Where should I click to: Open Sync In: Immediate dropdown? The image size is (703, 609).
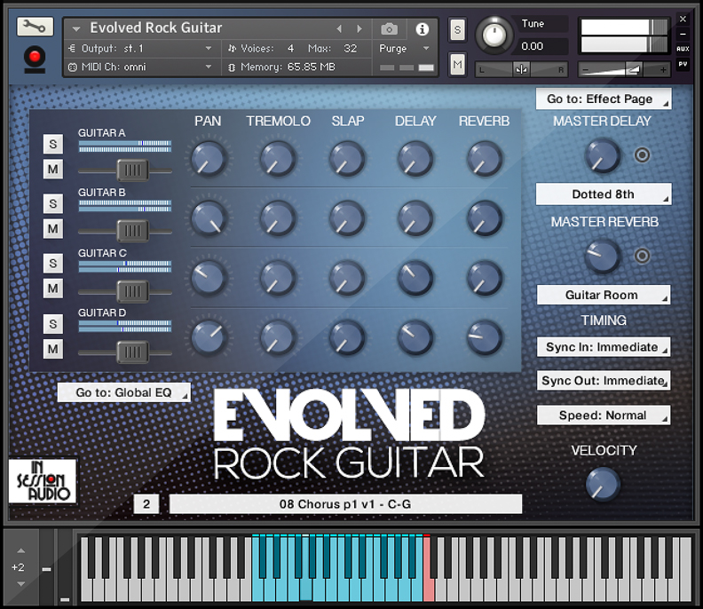pyautogui.click(x=604, y=347)
